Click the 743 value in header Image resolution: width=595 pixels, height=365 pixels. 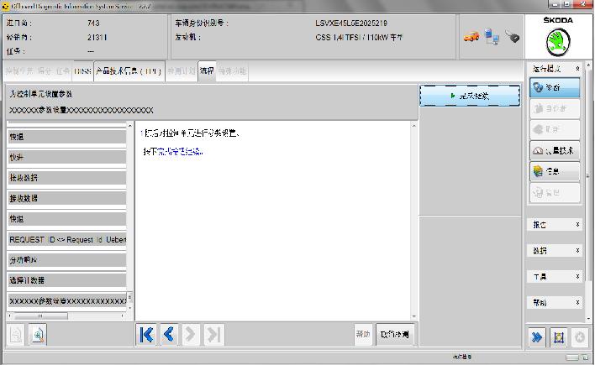[93, 23]
